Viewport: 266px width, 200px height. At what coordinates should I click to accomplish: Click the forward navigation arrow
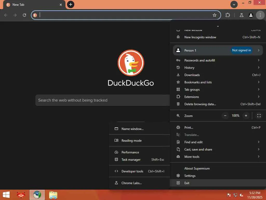point(15,15)
